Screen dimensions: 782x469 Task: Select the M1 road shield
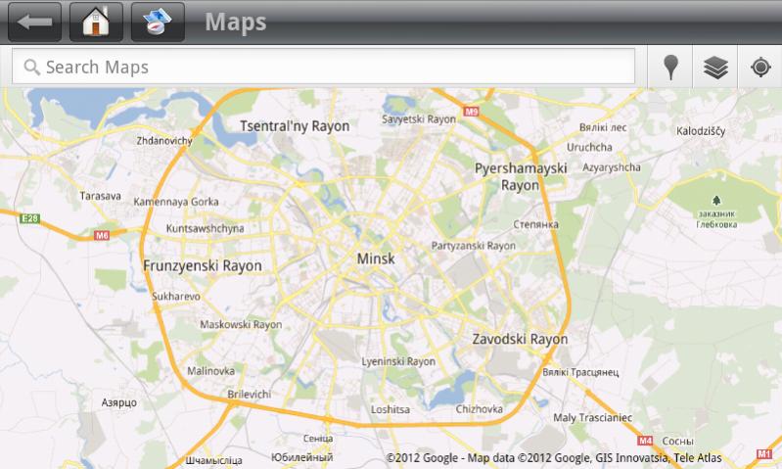coord(764,453)
